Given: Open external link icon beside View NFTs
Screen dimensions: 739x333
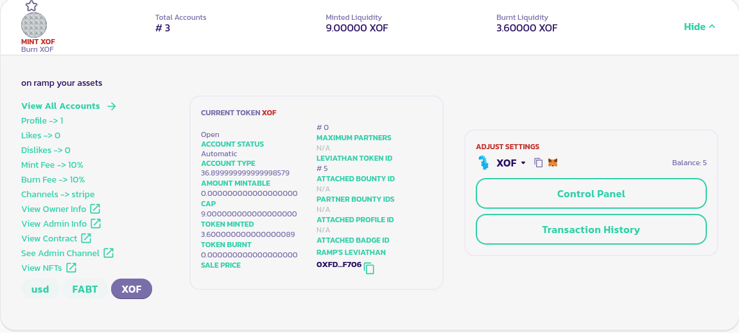Looking at the screenshot, I should click(71, 268).
